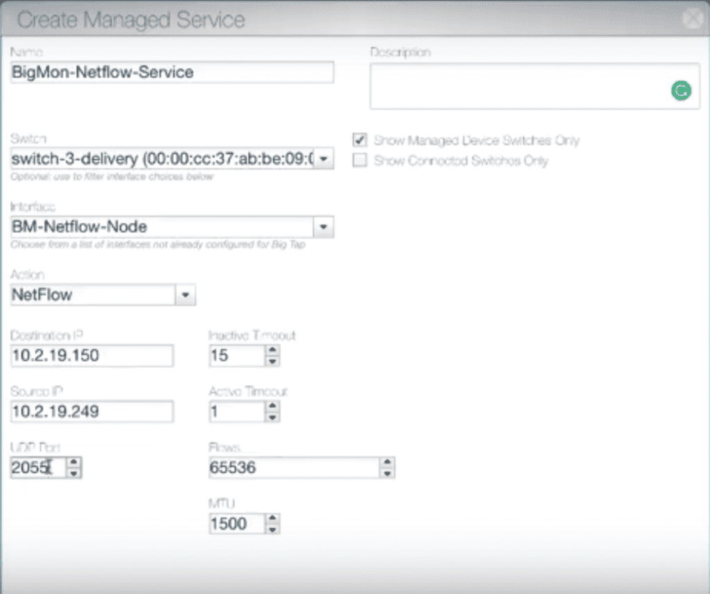The height and width of the screenshot is (594, 710).
Task: Increase the Flows value
Action: pos(387,462)
